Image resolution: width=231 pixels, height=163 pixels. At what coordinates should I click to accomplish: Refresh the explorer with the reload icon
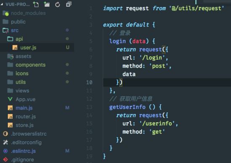point(58,5)
